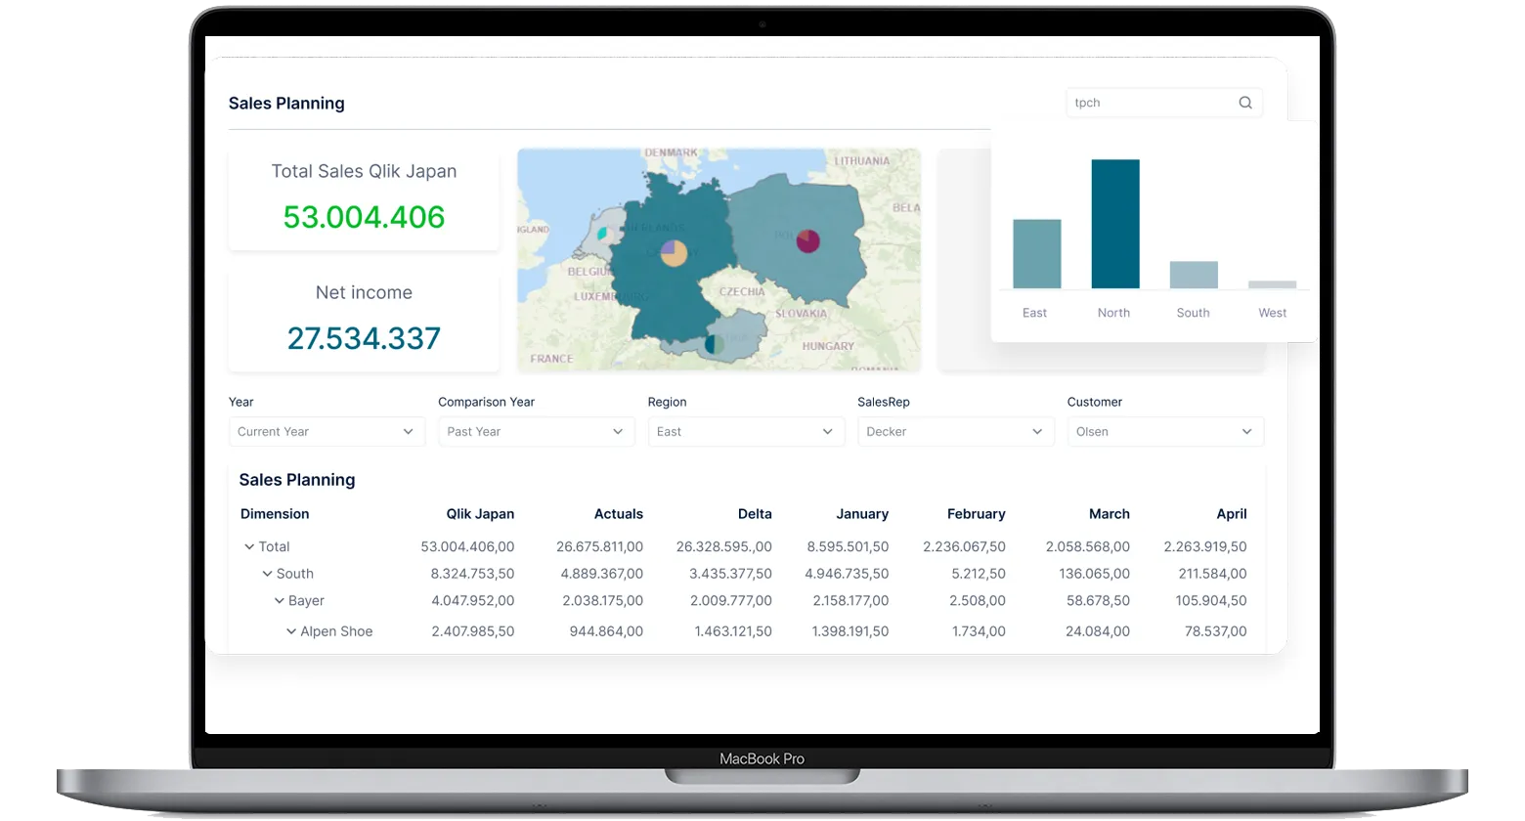Viewport: 1525px width, 821px height.
Task: Click the tpch search field
Action: [1164, 103]
